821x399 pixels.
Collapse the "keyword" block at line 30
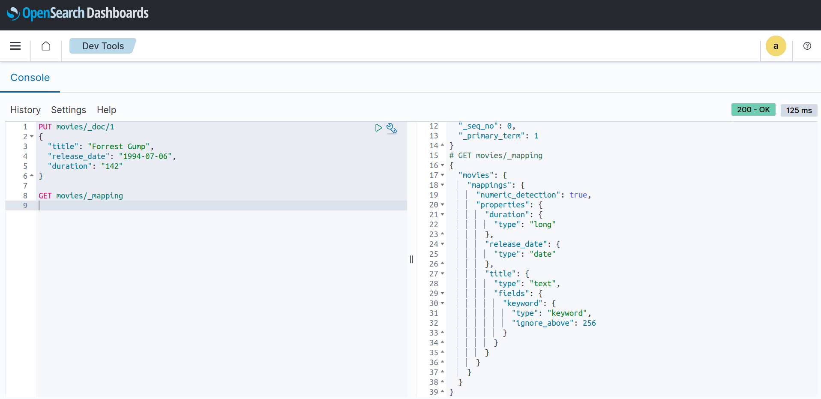coord(443,303)
